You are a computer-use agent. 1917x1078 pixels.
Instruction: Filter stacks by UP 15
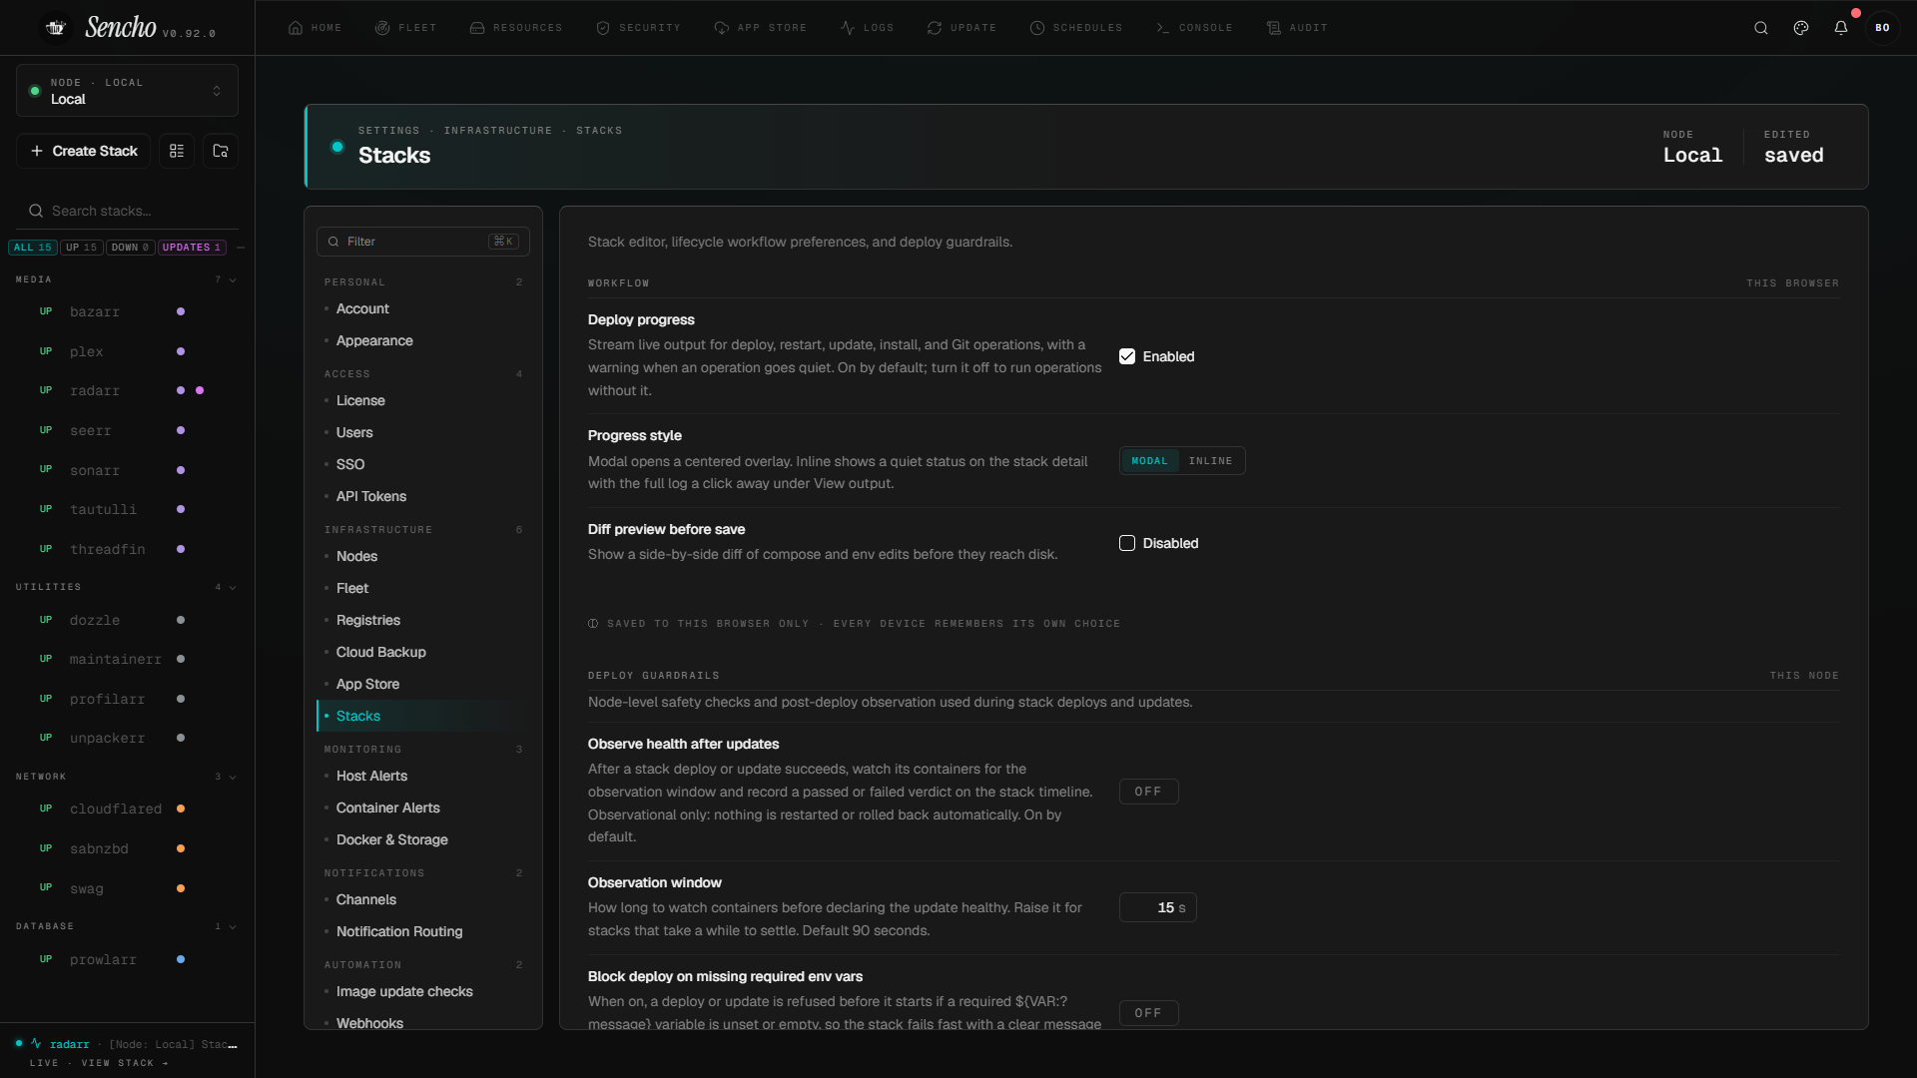click(x=82, y=248)
